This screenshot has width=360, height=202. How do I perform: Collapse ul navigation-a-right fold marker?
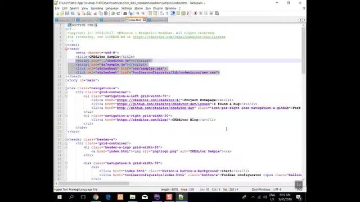click(x=66, y=116)
